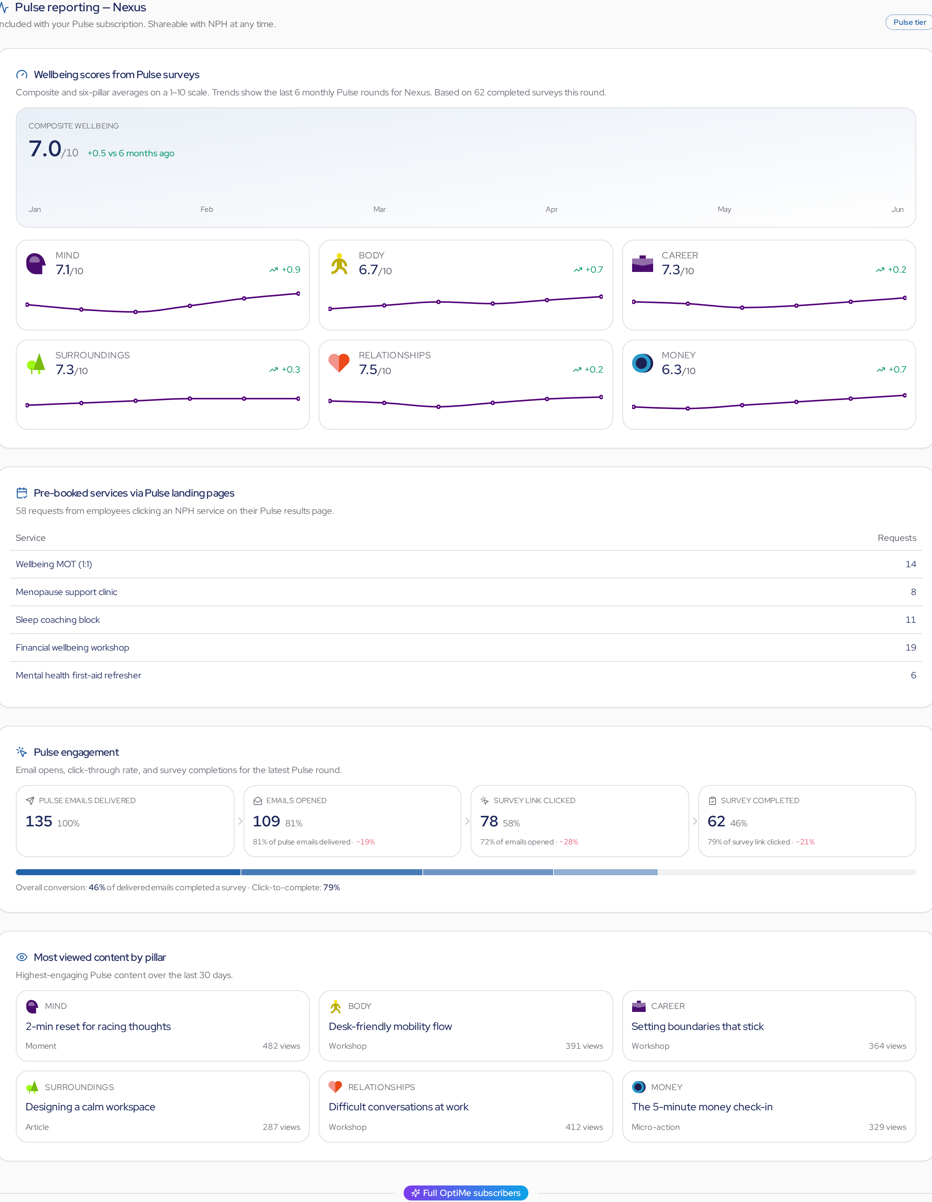The height and width of the screenshot is (1202, 932).
Task: Click the Pulse reporting heartbeat icon
Action: point(4,8)
